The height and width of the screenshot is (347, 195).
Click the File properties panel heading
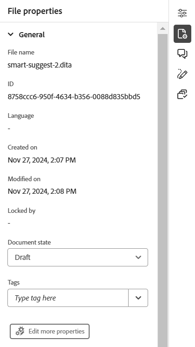pos(35,11)
